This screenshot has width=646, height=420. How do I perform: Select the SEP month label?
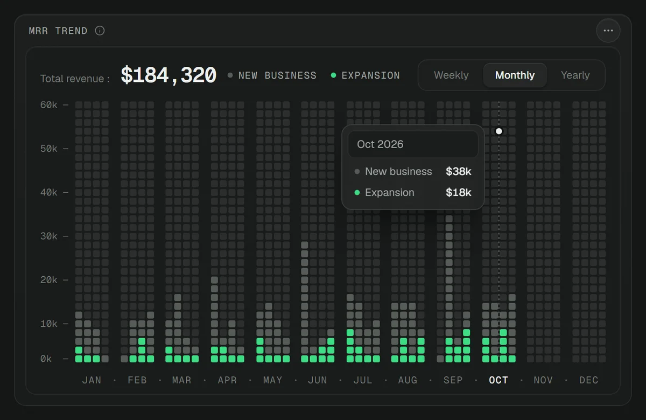(x=453, y=380)
